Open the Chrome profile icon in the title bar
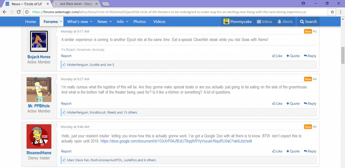This screenshot has height=168, width=345. click(x=304, y=3)
